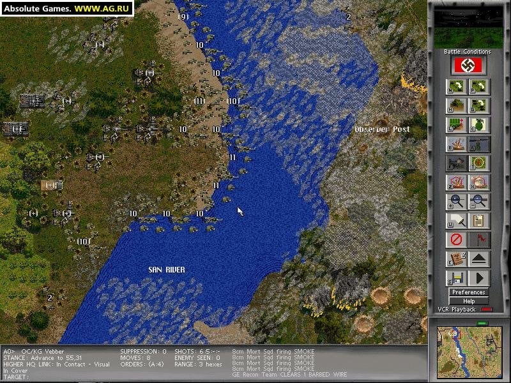
Task: Select previous unit with the P button
Action: [479, 87]
